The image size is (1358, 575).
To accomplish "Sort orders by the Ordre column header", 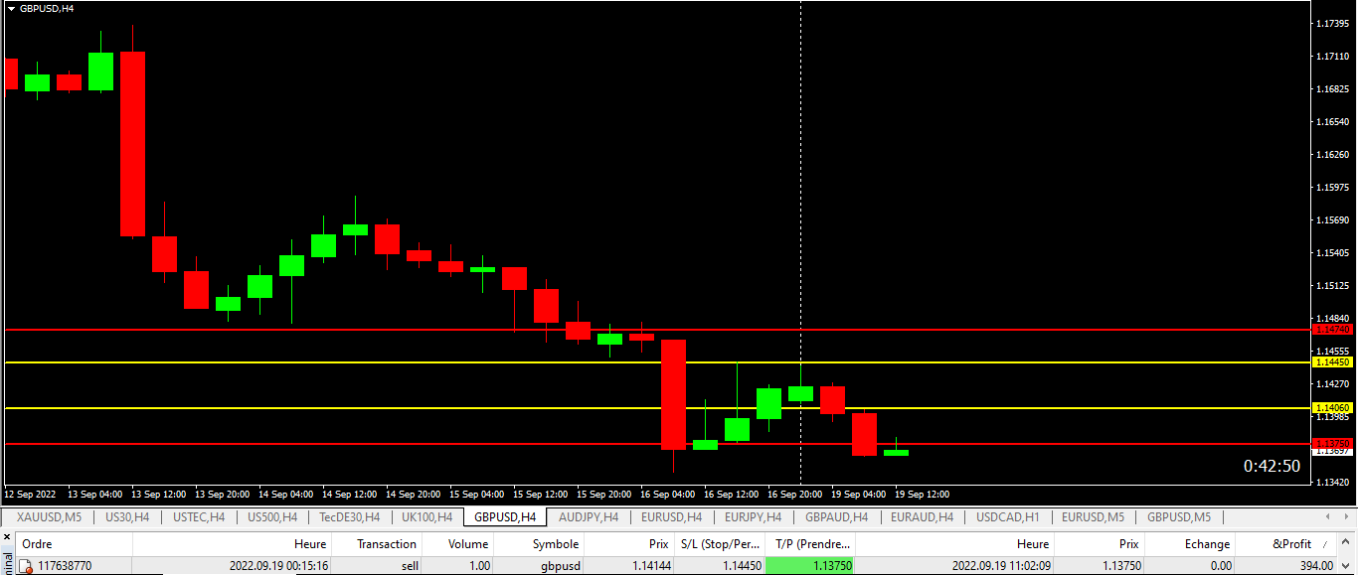I will 38,544.
